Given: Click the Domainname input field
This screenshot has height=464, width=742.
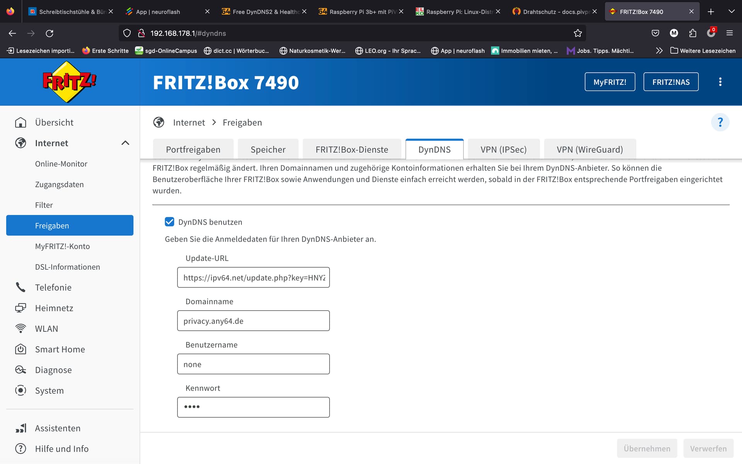Looking at the screenshot, I should pos(253,321).
